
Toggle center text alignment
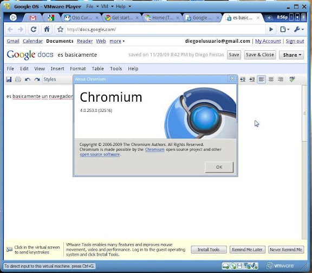pyautogui.click(x=271, y=79)
